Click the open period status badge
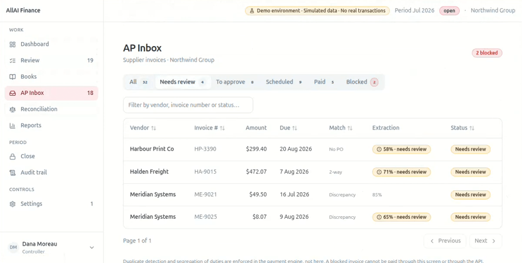Screen dimensions: 522x263 click(x=450, y=11)
